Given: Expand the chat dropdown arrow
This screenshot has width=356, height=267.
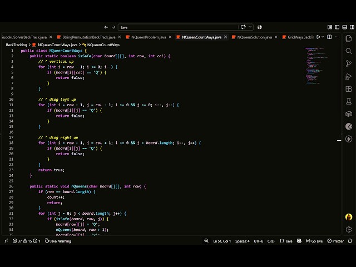Looking at the screenshot, I should tap(250, 27).
